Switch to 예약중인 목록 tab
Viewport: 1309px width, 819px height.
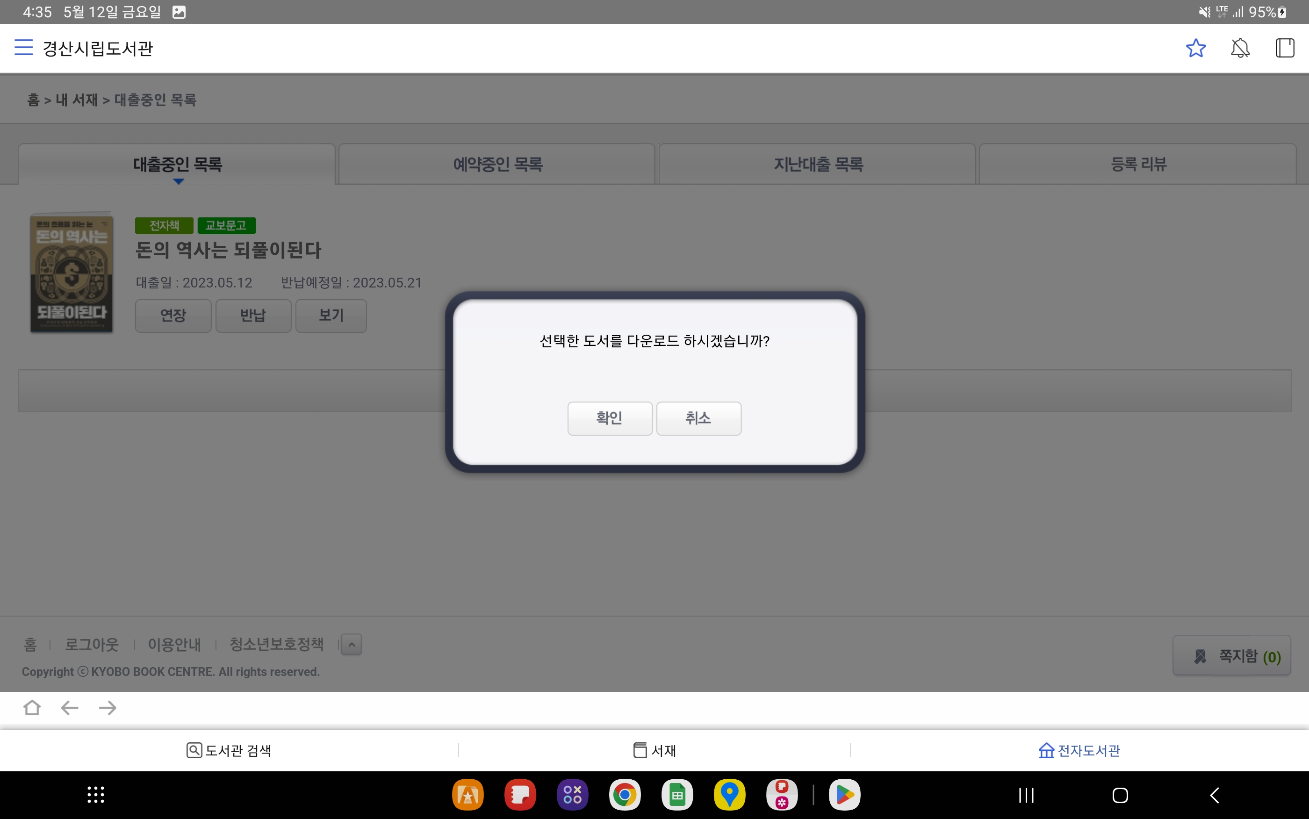pos(497,164)
